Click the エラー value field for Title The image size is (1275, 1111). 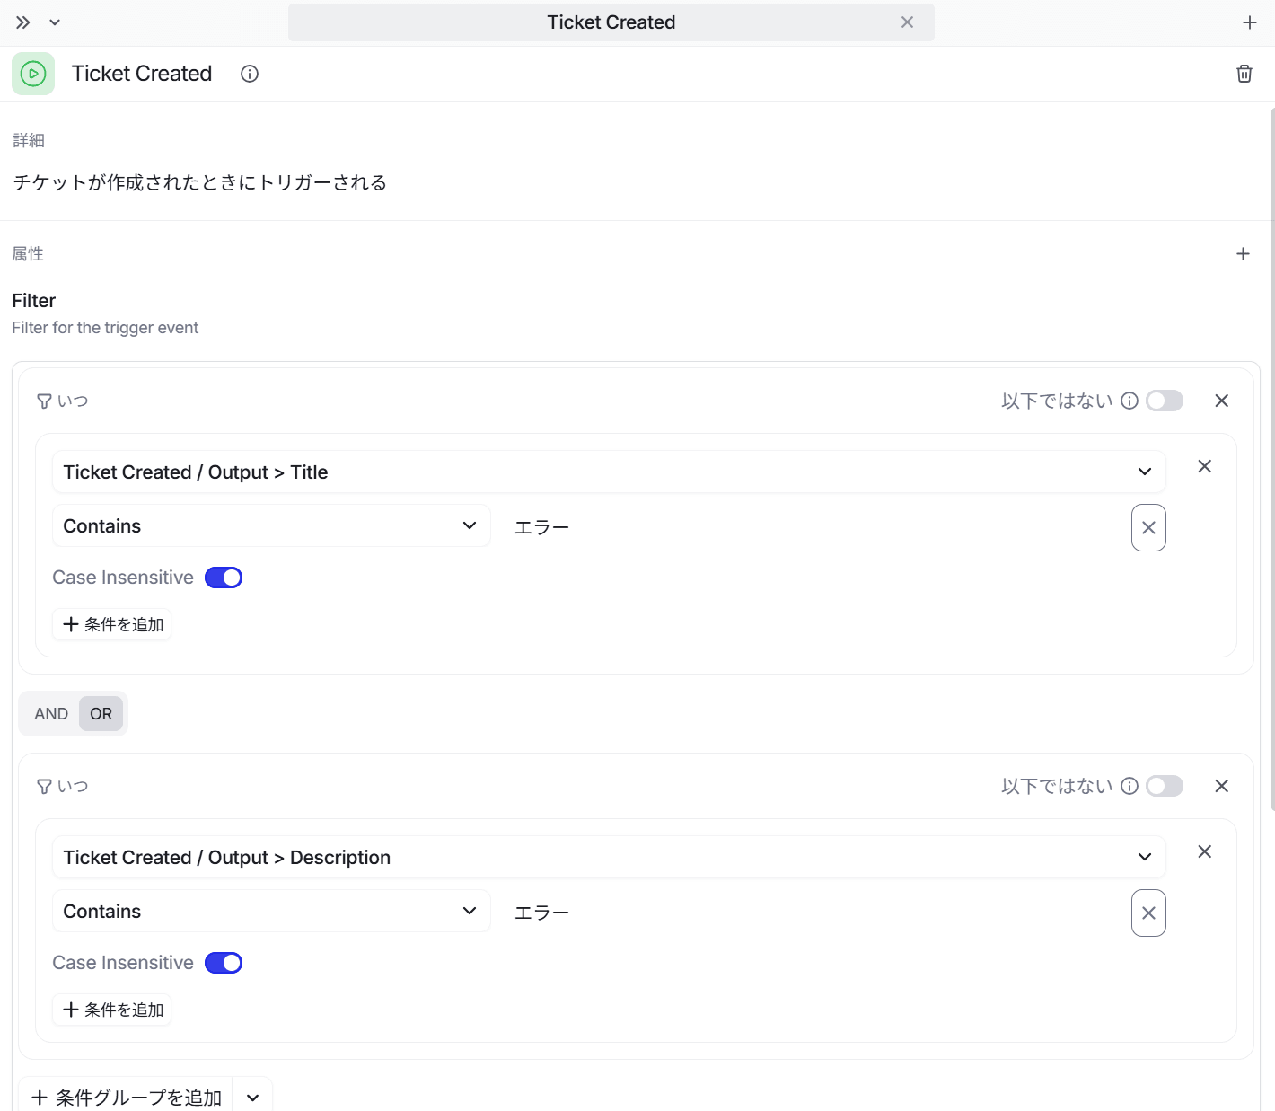[813, 527]
